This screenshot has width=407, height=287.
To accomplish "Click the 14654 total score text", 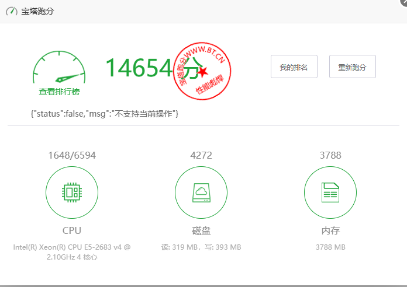I will click(x=139, y=68).
